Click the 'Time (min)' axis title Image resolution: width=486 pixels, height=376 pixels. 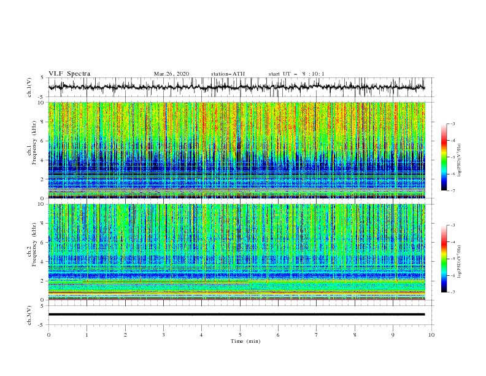click(245, 341)
